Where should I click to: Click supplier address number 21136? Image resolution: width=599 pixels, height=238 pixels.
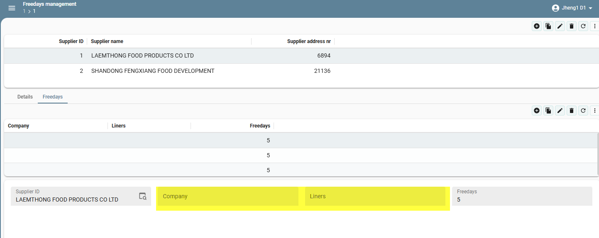322,71
